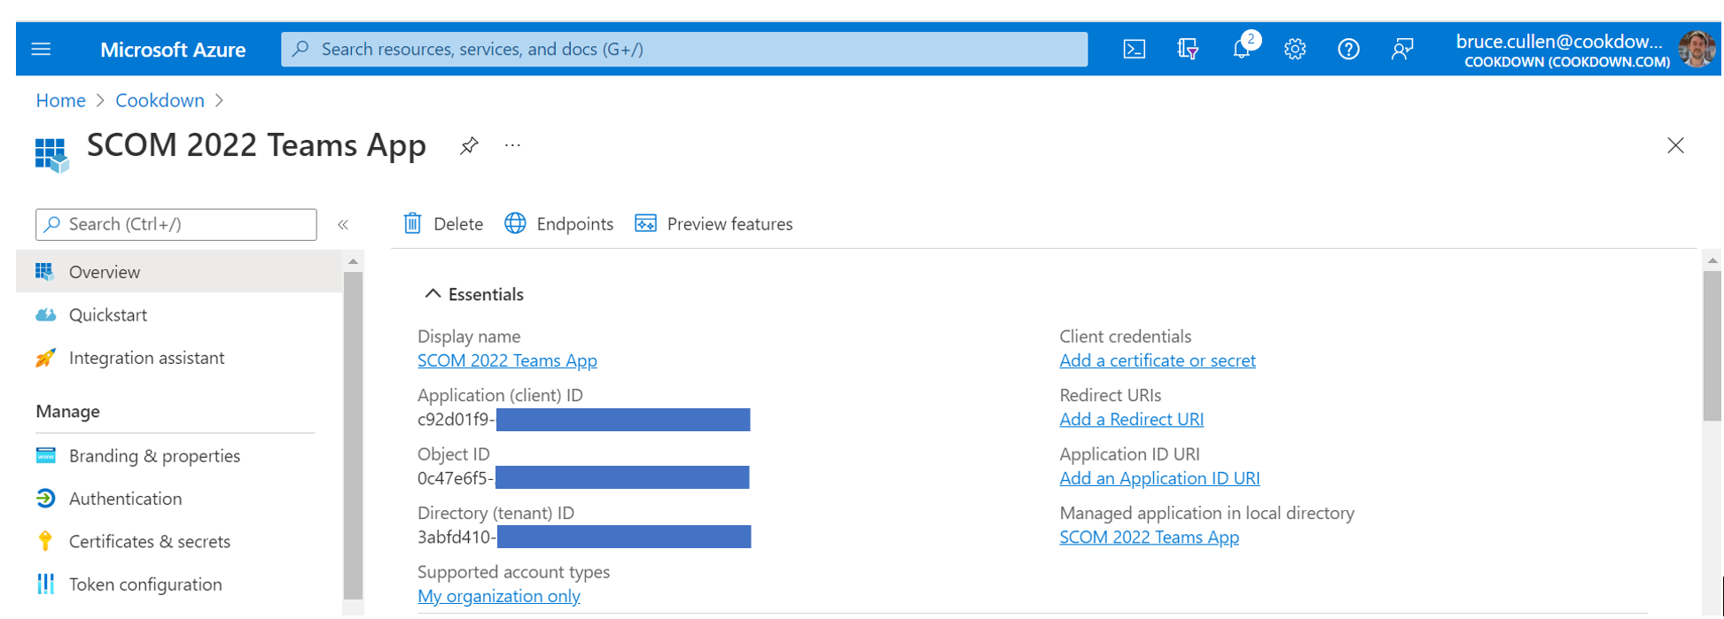
Task: Close the SCOM 2022 Teams App blade
Action: (x=1675, y=145)
